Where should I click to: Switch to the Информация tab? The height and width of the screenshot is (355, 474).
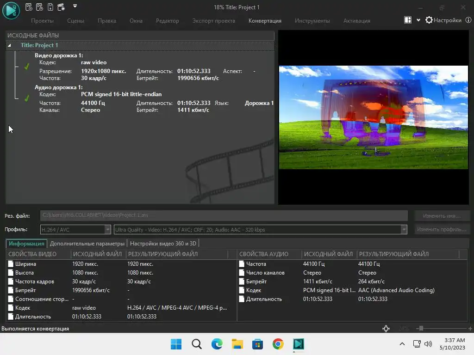(26, 243)
